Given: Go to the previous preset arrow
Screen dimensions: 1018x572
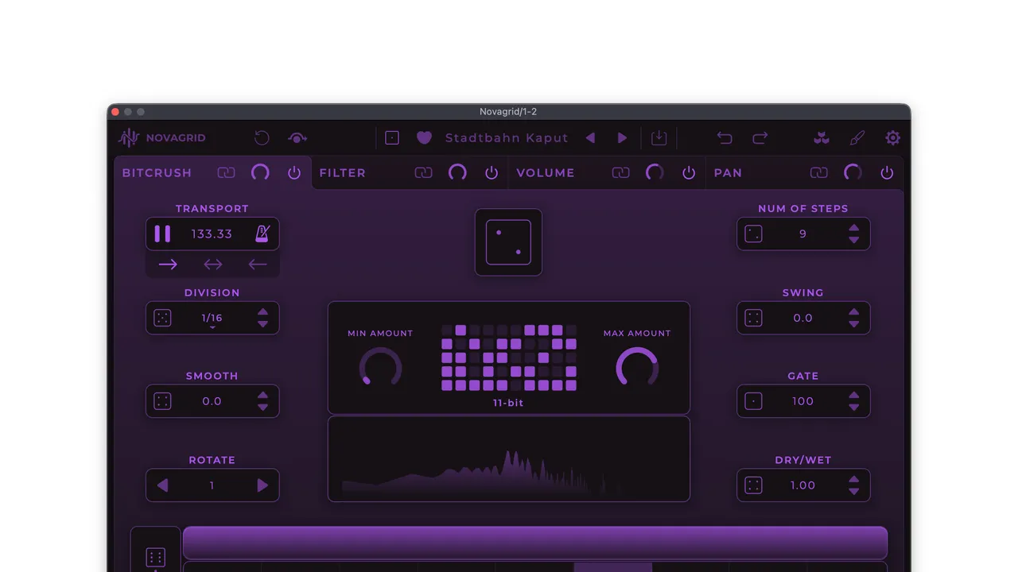Looking at the screenshot, I should tap(590, 137).
